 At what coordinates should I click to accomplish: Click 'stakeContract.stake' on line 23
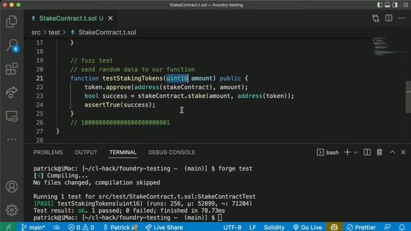coord(171,96)
